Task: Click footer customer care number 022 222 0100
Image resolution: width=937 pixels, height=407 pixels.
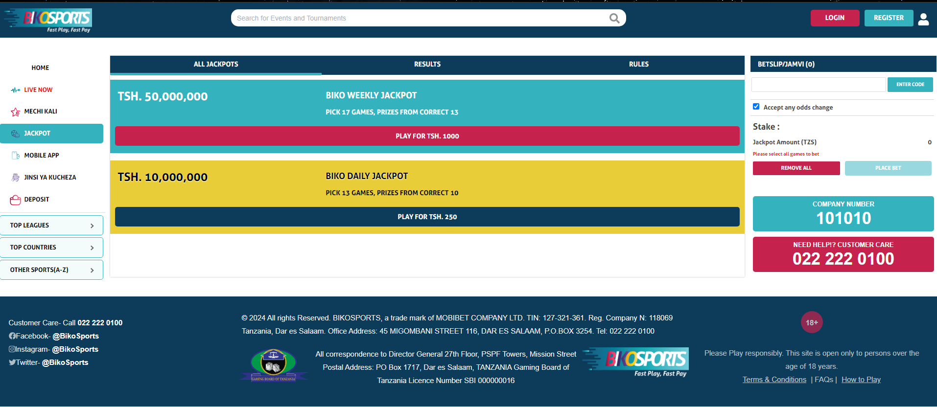Action: [x=100, y=323]
